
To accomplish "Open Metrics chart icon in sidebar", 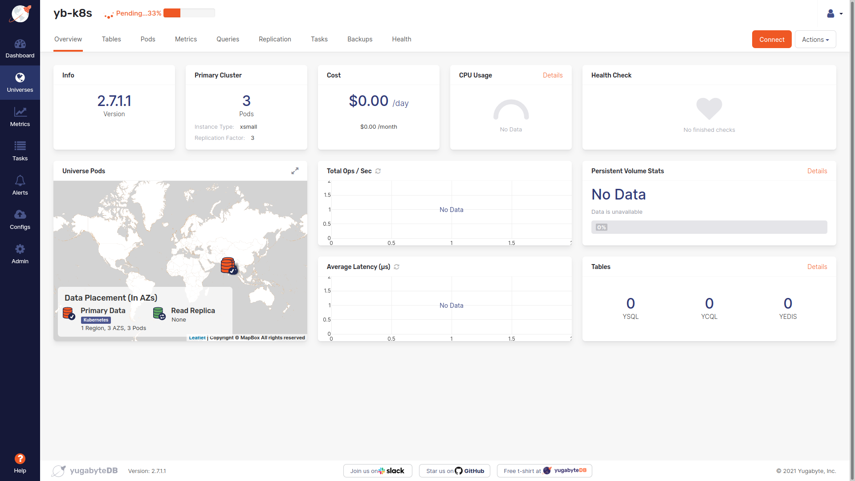I will (x=20, y=112).
